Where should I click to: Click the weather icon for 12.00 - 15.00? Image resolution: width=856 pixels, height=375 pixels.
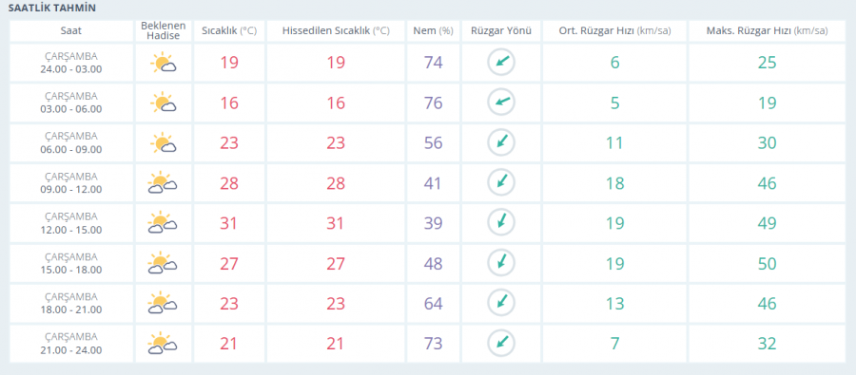tap(163, 223)
